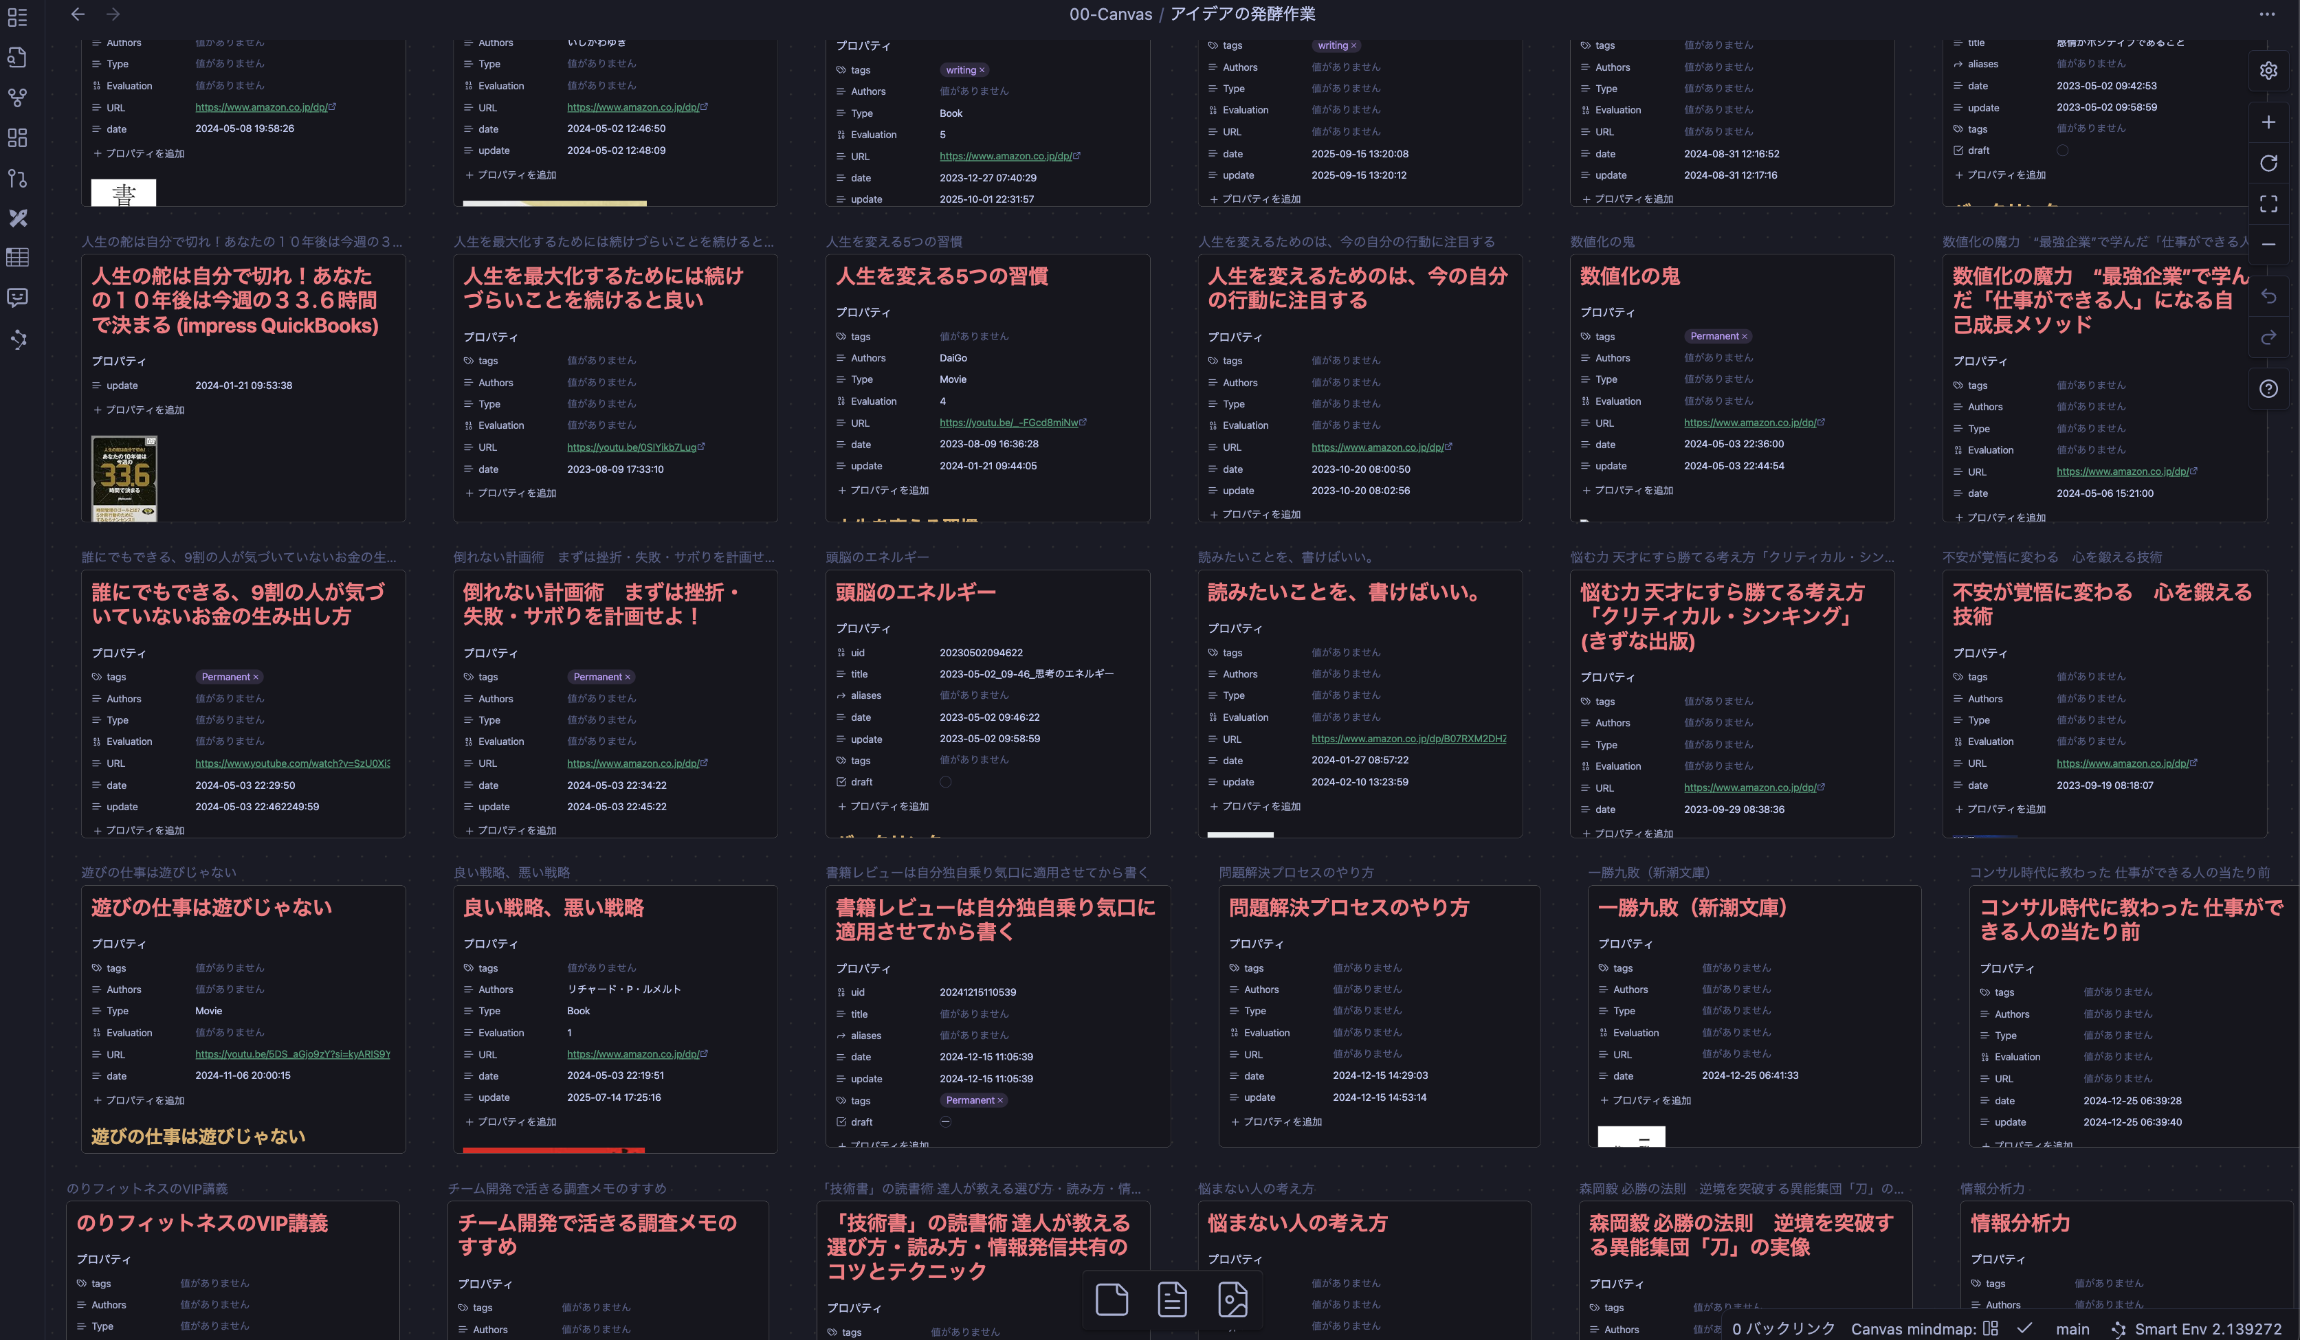2300x1340 pixels.
Task: Open the 0 バックリンク status bar item
Action: [x=1782, y=1329]
